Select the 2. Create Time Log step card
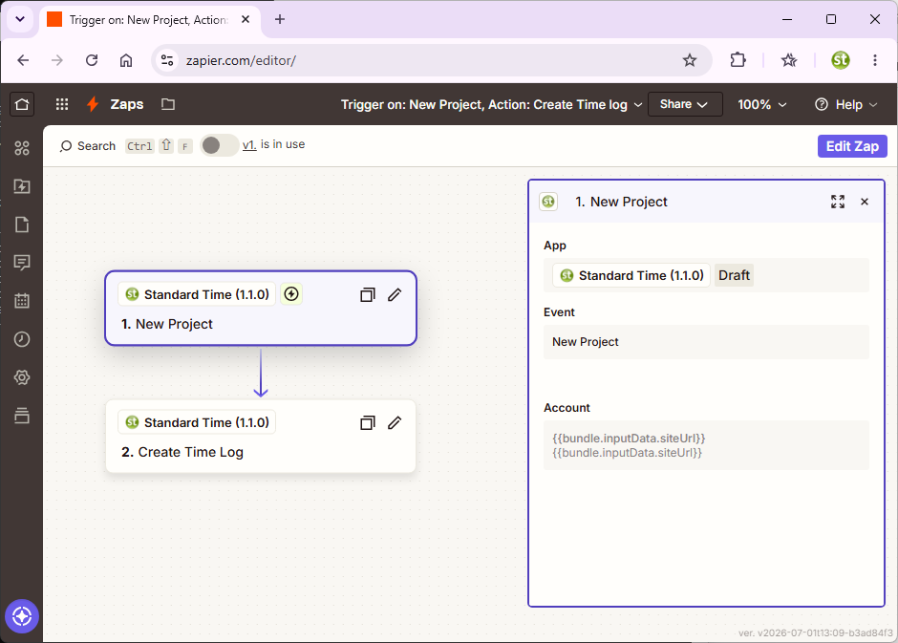 pos(261,437)
